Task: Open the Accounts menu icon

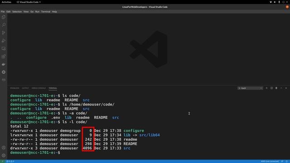Action: (4, 148)
